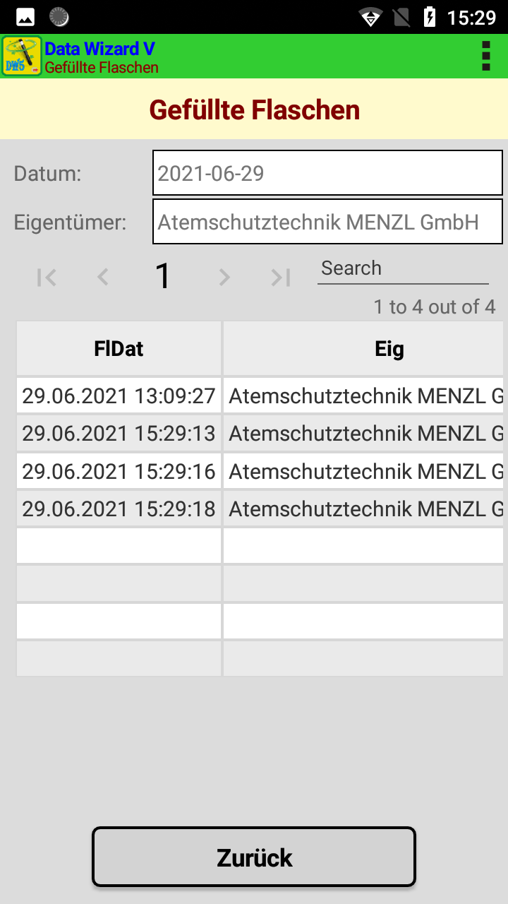Open the three-dot overflow menu
Image resolution: width=508 pixels, height=904 pixels.
click(x=485, y=56)
